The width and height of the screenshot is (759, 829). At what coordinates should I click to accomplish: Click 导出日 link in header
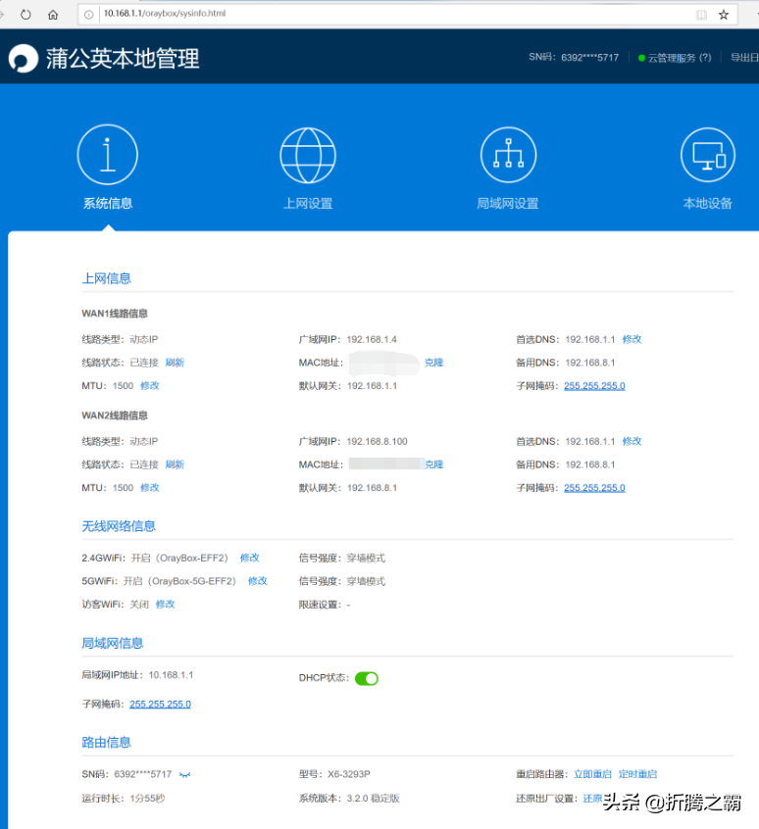point(744,58)
